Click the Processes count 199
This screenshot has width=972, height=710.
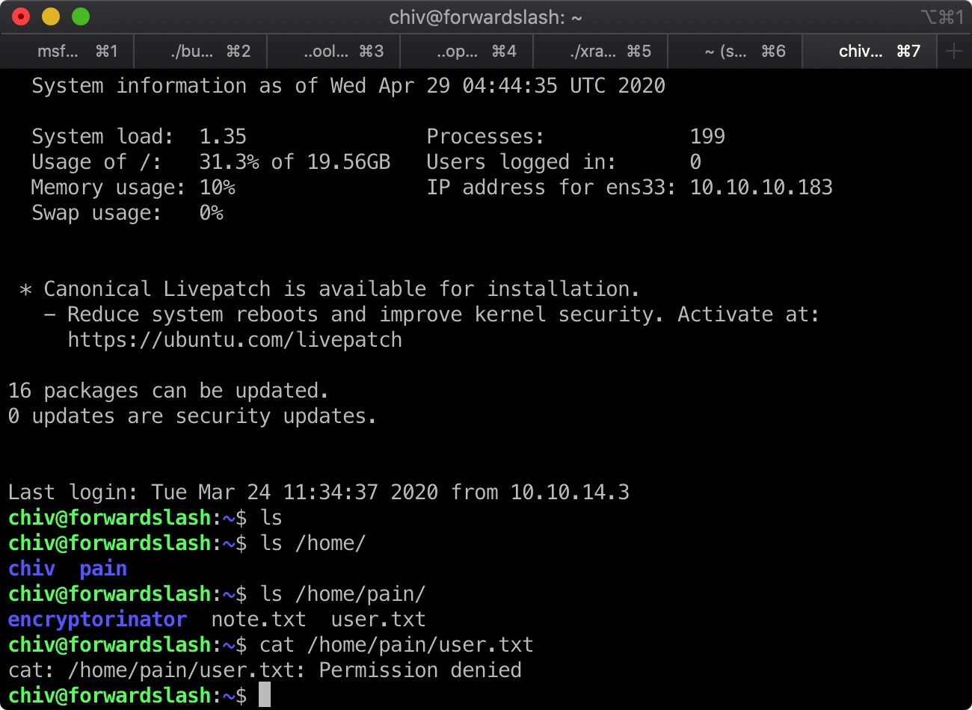pos(707,137)
